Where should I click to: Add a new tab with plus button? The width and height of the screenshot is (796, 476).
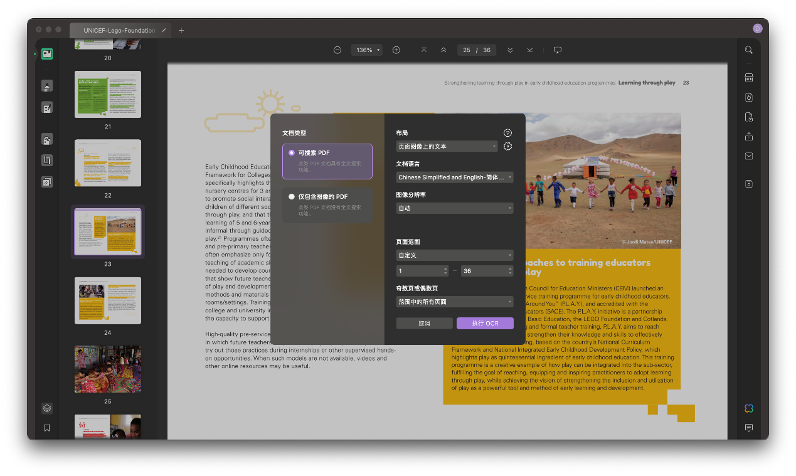pos(181,30)
